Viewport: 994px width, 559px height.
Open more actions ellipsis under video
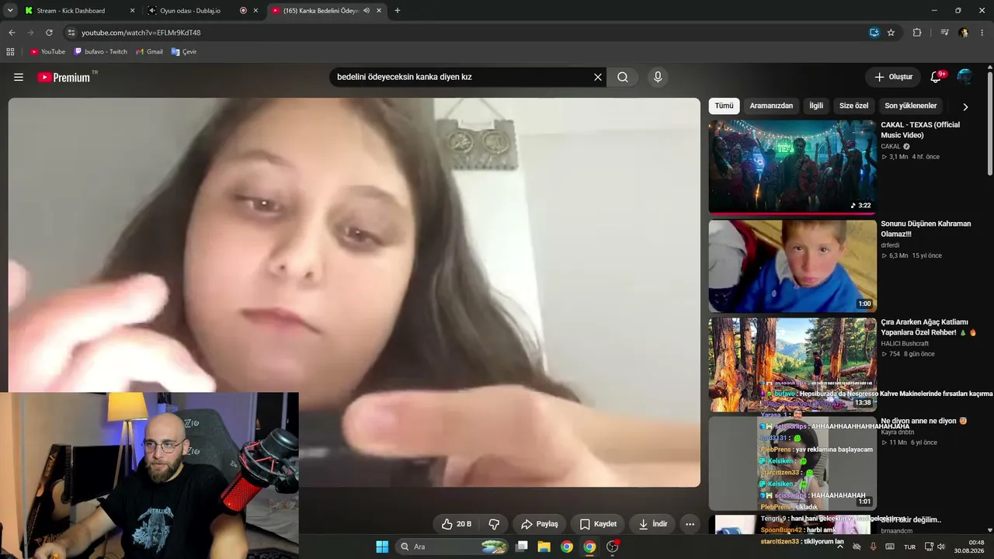pyautogui.click(x=690, y=524)
